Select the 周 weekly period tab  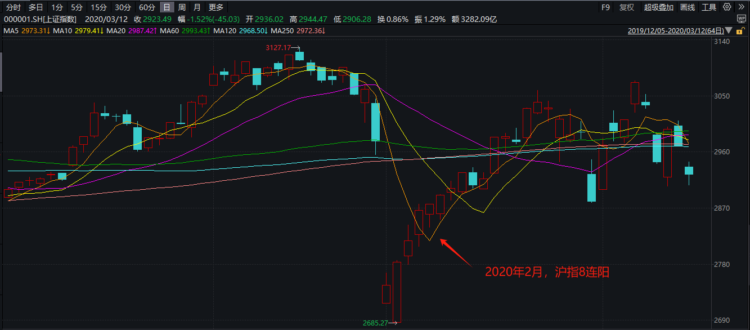(182, 7)
